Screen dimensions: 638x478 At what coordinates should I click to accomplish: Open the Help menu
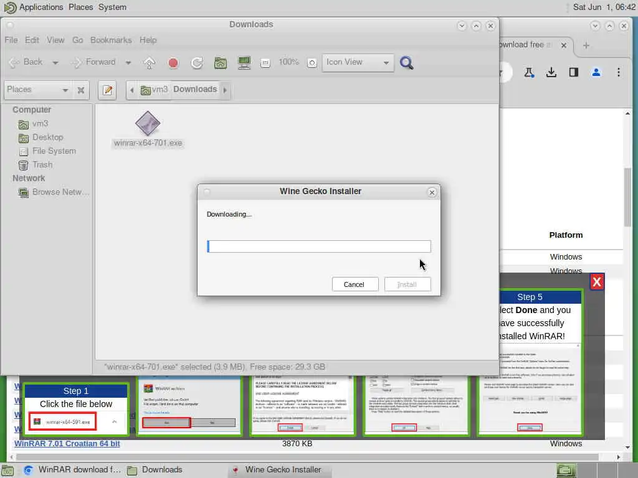148,40
